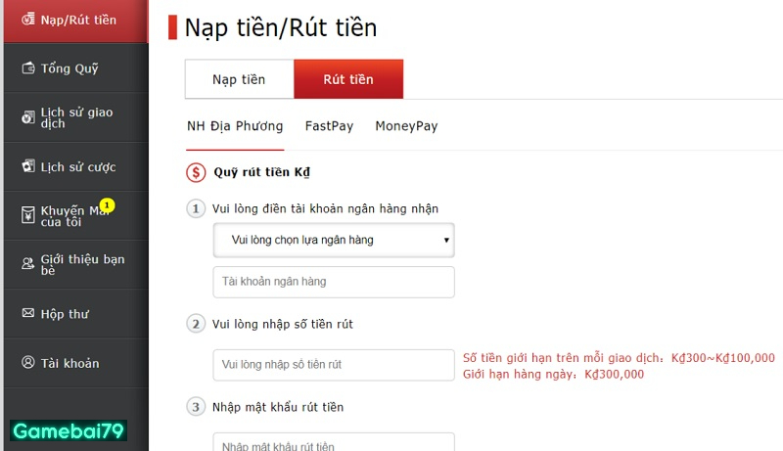Open Giới thiệu bạn bè menu

(x=76, y=264)
